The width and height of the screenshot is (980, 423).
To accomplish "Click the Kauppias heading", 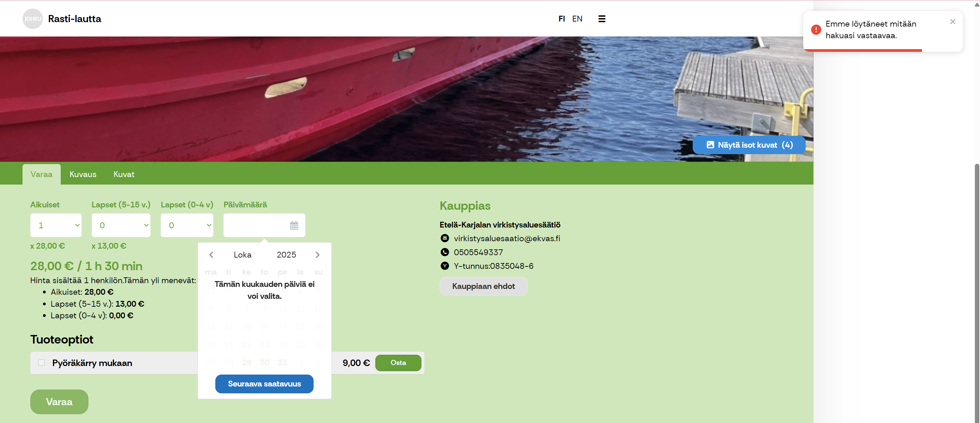I will pyautogui.click(x=465, y=206).
